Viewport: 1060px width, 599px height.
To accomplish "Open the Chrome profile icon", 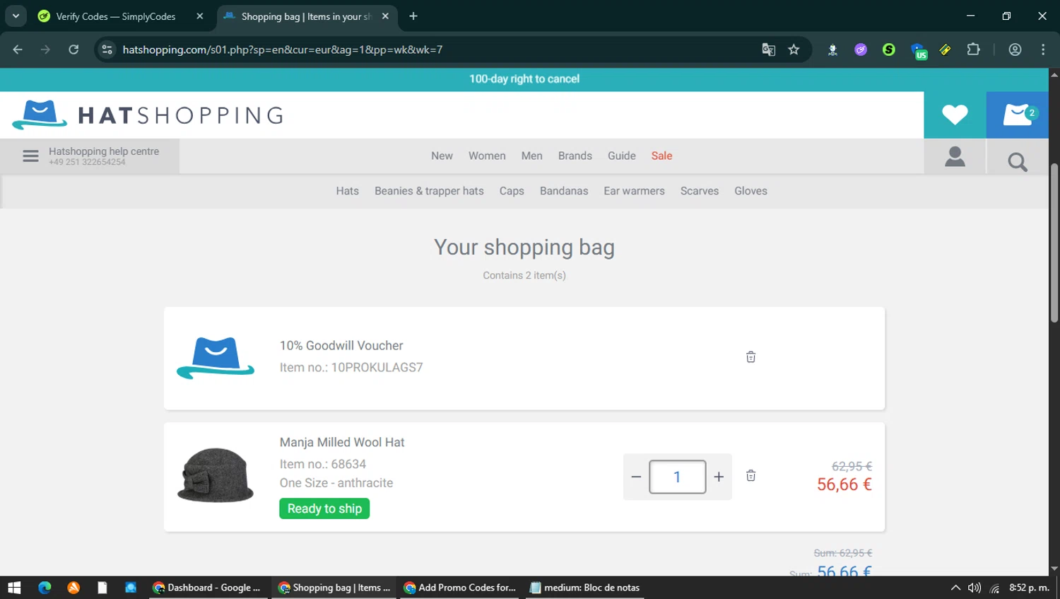I will point(1015,50).
